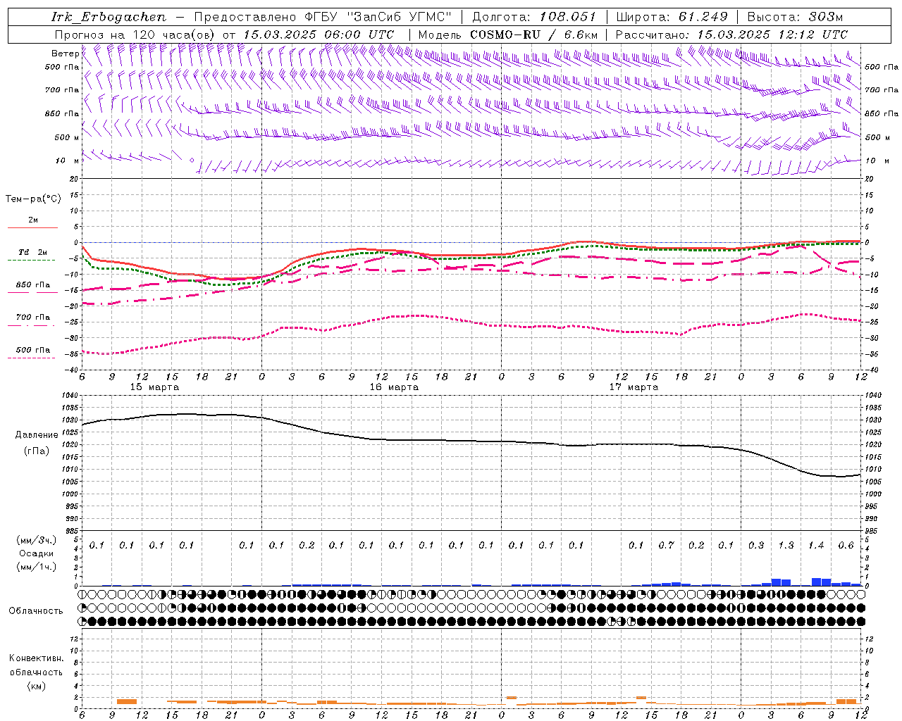Click the station name Irk_Erbogachen
Screen dimensions: 902x721
[109, 17]
